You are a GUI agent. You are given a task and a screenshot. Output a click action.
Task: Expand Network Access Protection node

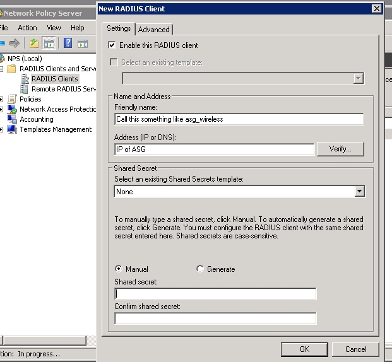1,109
